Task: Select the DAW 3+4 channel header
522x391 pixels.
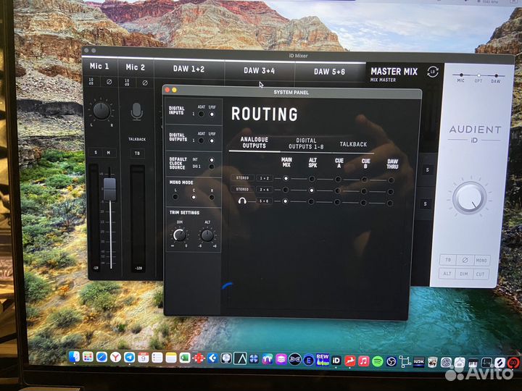Action: click(x=260, y=71)
